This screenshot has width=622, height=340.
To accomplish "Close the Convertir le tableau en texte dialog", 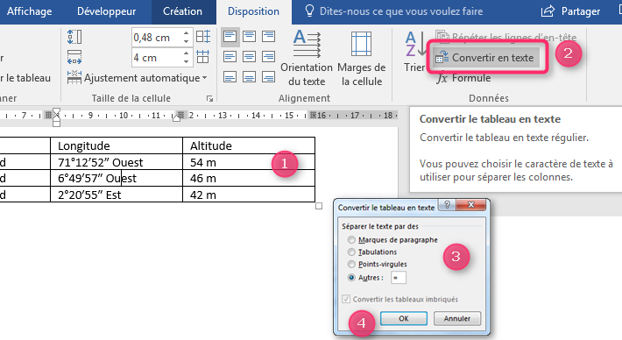I will pos(470,205).
